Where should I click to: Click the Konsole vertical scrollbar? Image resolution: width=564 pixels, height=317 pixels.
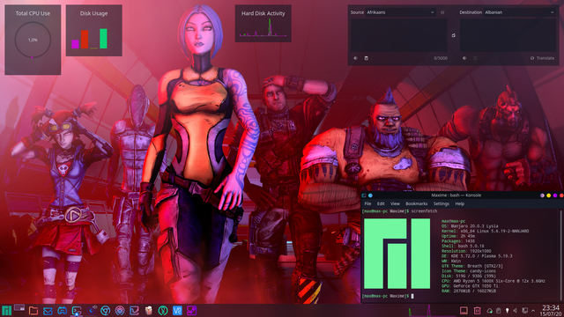pos(560,254)
